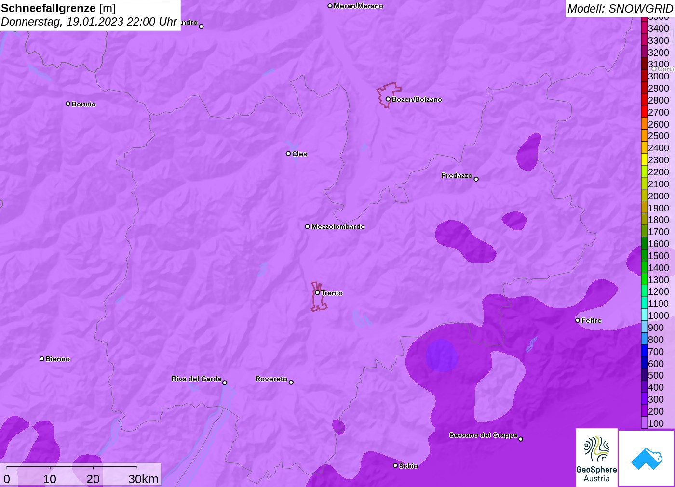The image size is (675, 487).
Task: Click the yellow 2300 m legend swatch
Action: 644,159
